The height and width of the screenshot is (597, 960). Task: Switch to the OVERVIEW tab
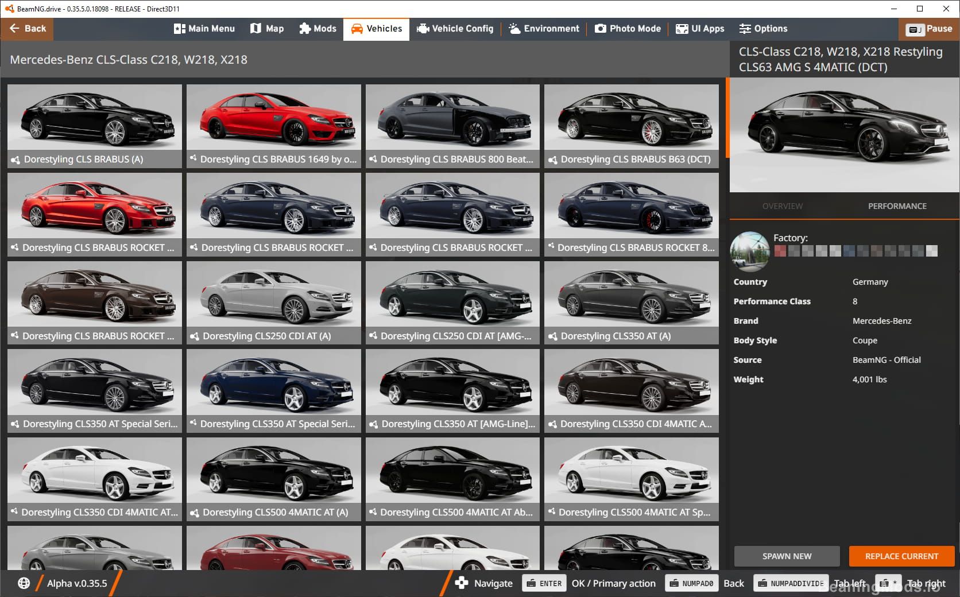tap(783, 206)
